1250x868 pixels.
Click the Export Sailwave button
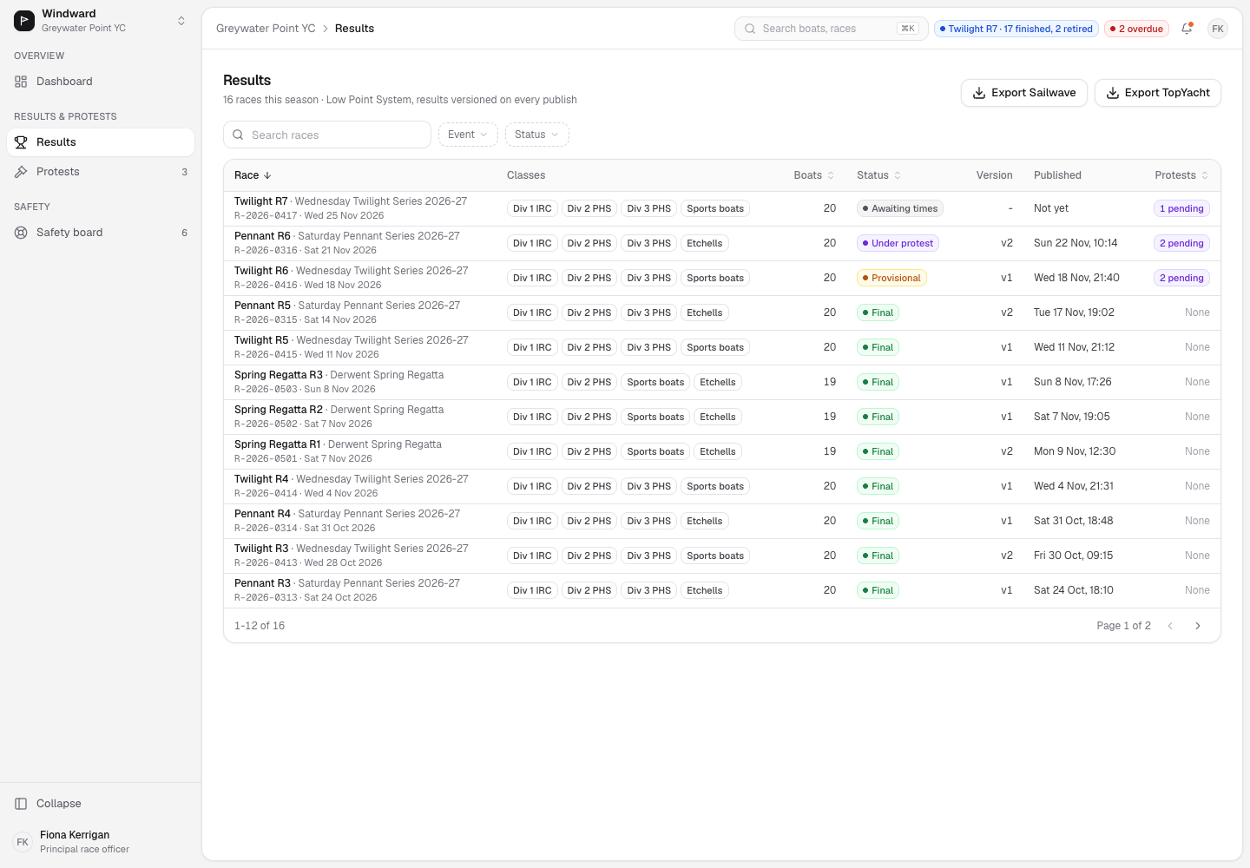pyautogui.click(x=1024, y=93)
